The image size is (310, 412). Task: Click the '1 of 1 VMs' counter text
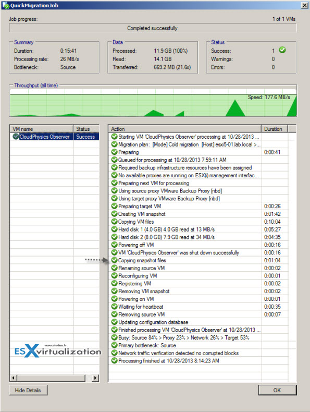pos(284,19)
